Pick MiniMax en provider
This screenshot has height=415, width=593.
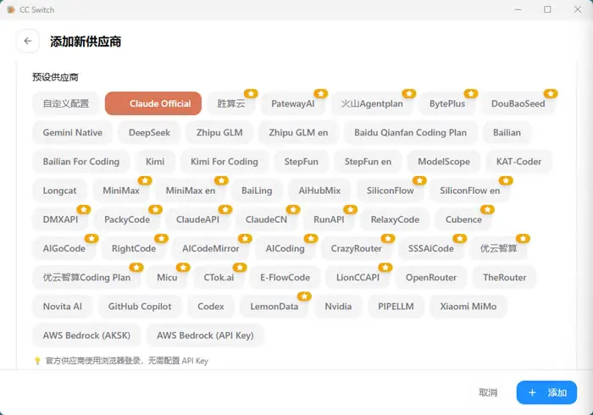[191, 191]
